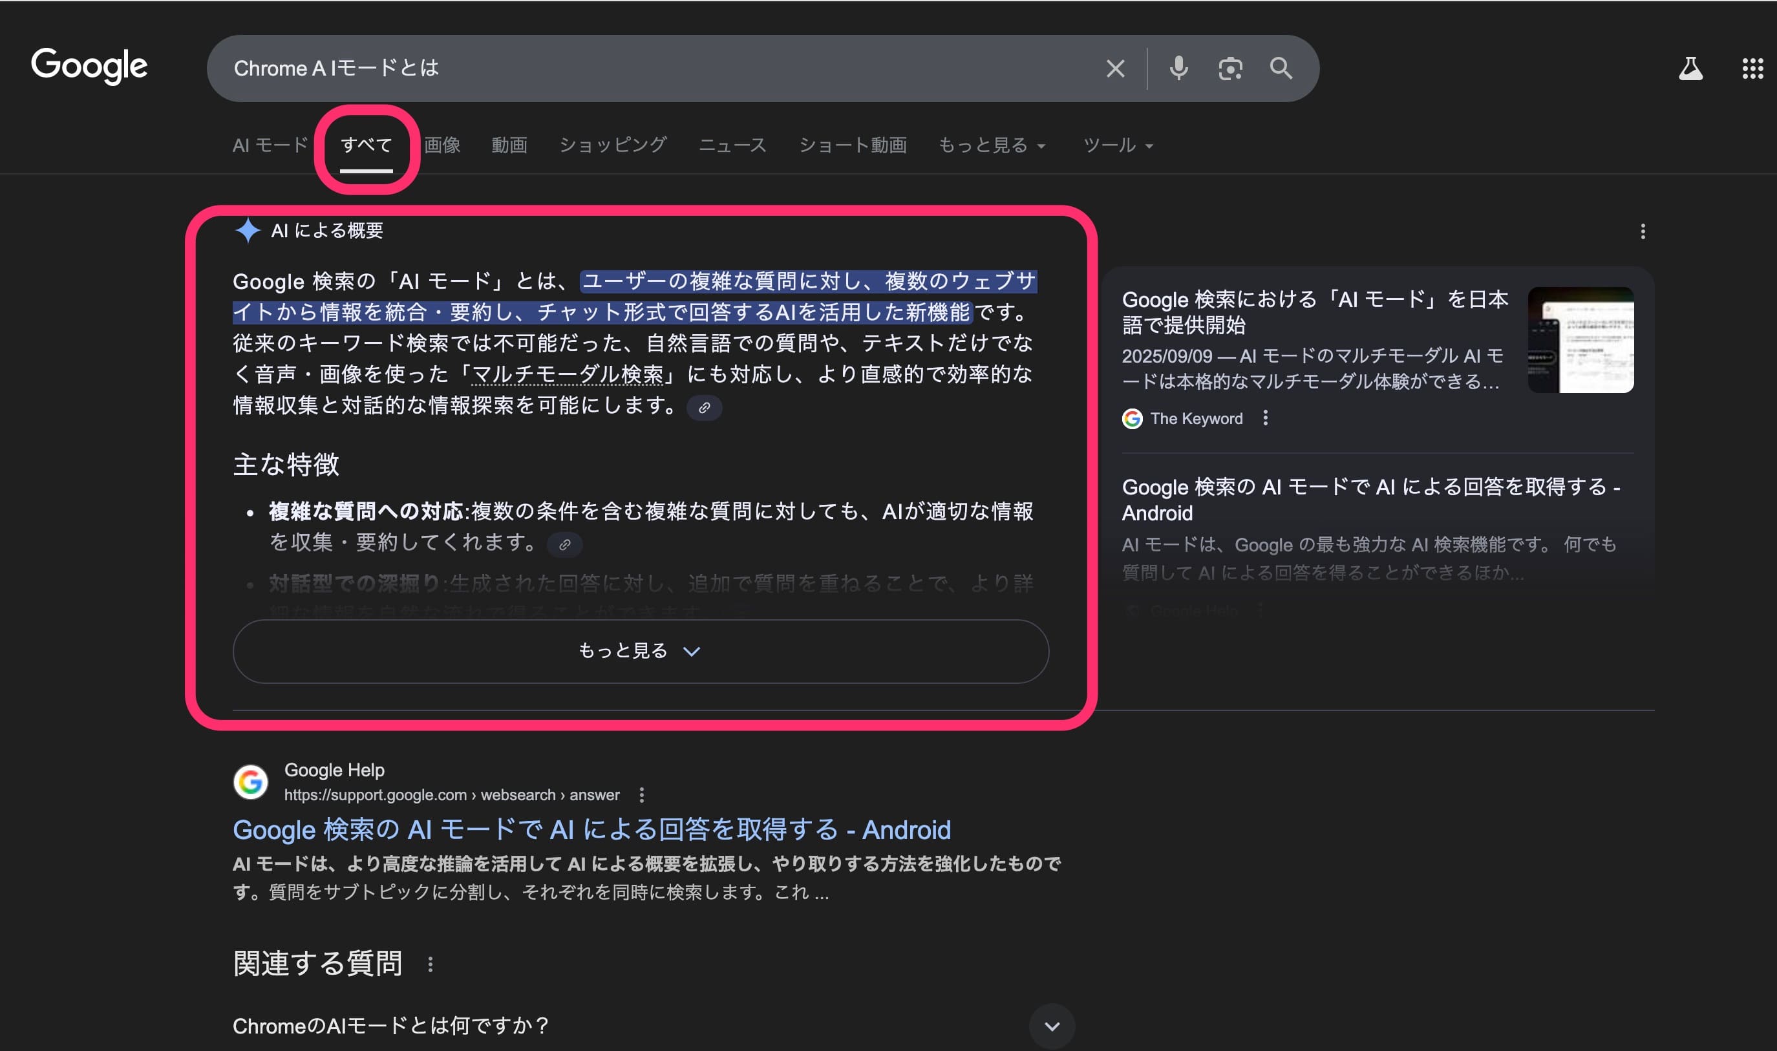1777x1051 pixels.
Task: Click the マルチモーダル検索 underlined link
Action: coord(568,374)
